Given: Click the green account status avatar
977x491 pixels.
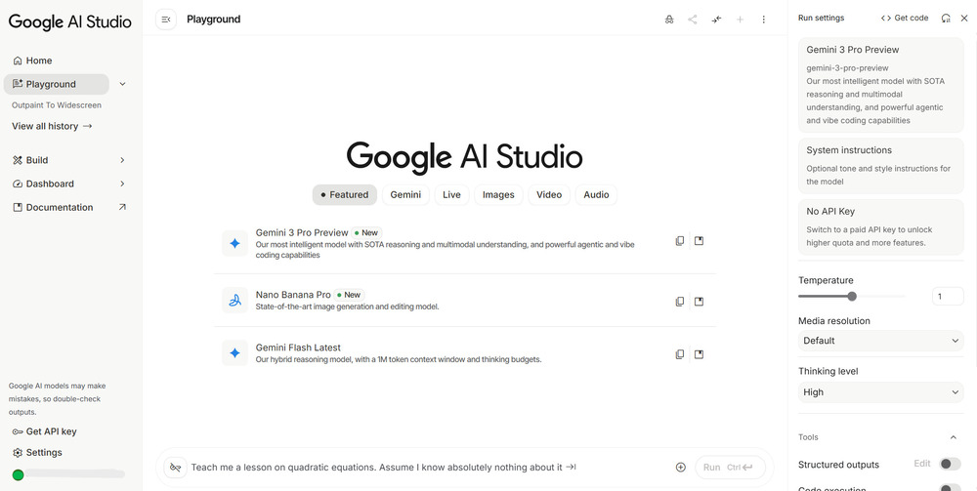Looking at the screenshot, I should 18,474.
